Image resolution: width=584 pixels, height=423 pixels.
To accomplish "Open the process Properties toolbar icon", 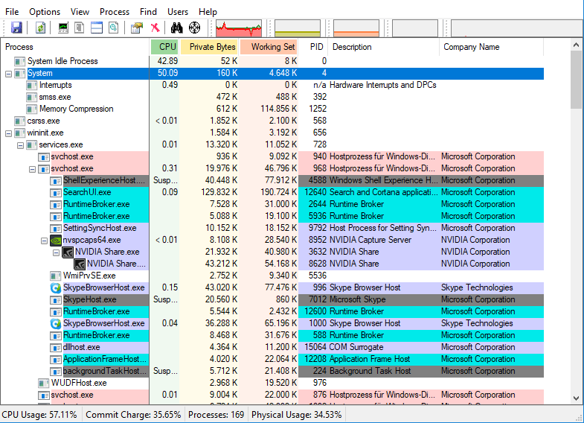I will click(x=137, y=28).
